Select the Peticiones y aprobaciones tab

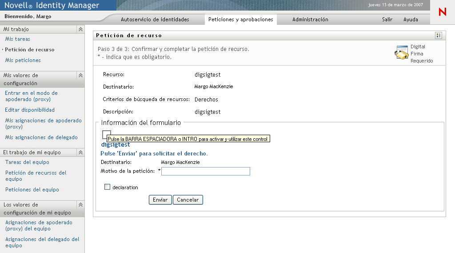click(240, 19)
